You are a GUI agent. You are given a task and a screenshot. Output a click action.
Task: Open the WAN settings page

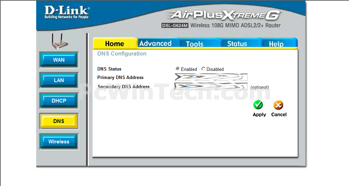click(x=59, y=60)
